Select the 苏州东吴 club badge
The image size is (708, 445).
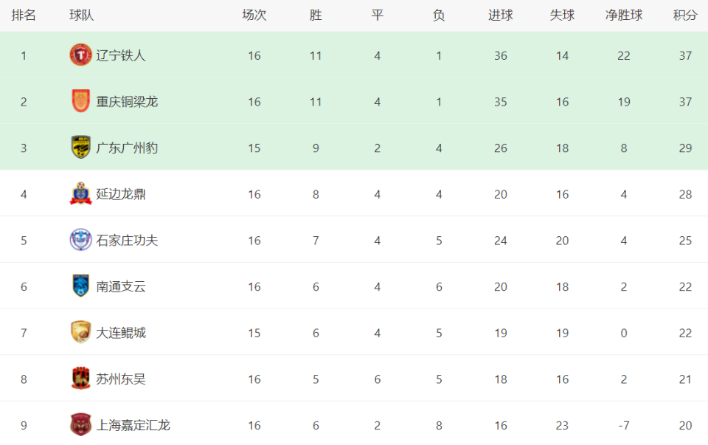pos(81,379)
